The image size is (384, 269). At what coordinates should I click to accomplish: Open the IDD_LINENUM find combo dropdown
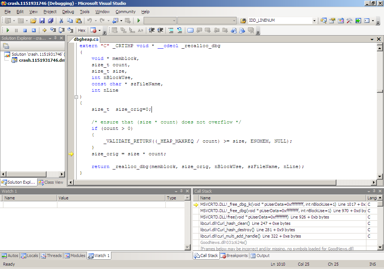coord(314,21)
